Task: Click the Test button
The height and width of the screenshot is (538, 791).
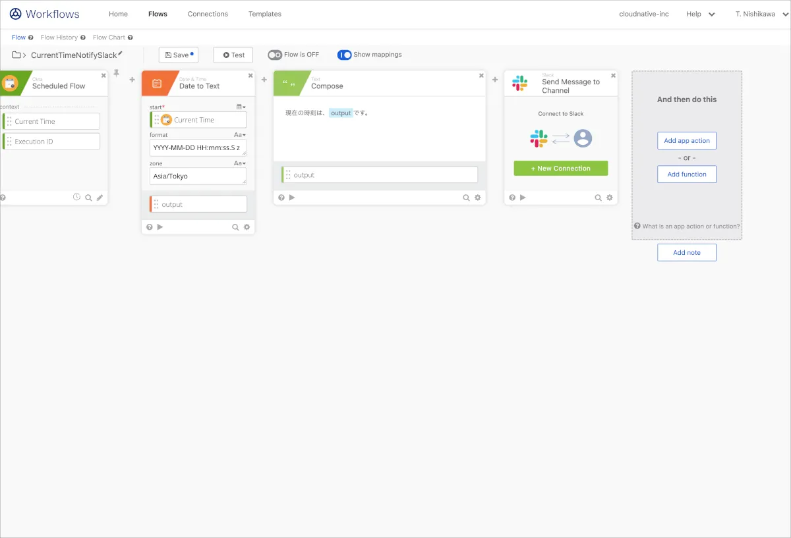Action: point(233,55)
